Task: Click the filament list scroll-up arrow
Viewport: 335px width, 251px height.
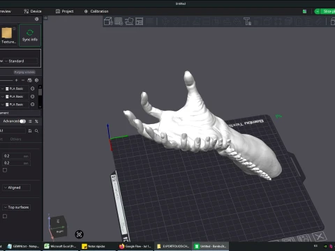Action: click(40, 87)
